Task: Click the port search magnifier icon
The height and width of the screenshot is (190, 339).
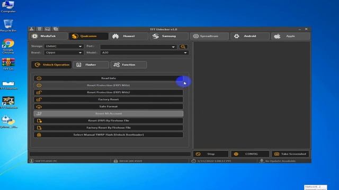Action: tap(183, 47)
